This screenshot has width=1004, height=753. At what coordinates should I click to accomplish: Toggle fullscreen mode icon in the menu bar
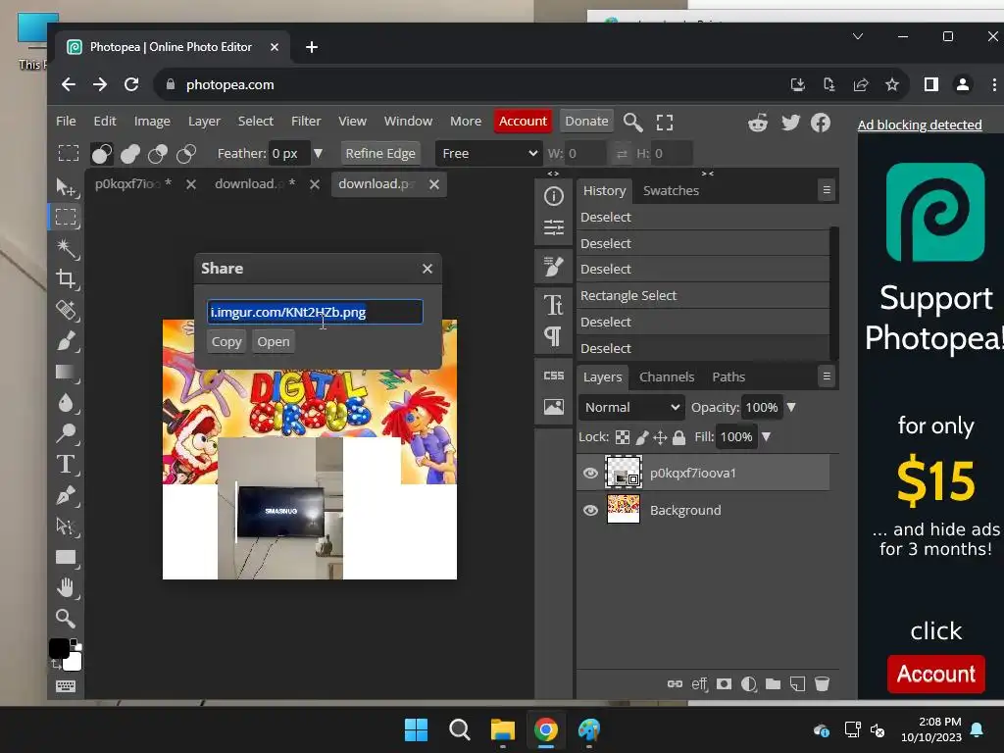665,123
